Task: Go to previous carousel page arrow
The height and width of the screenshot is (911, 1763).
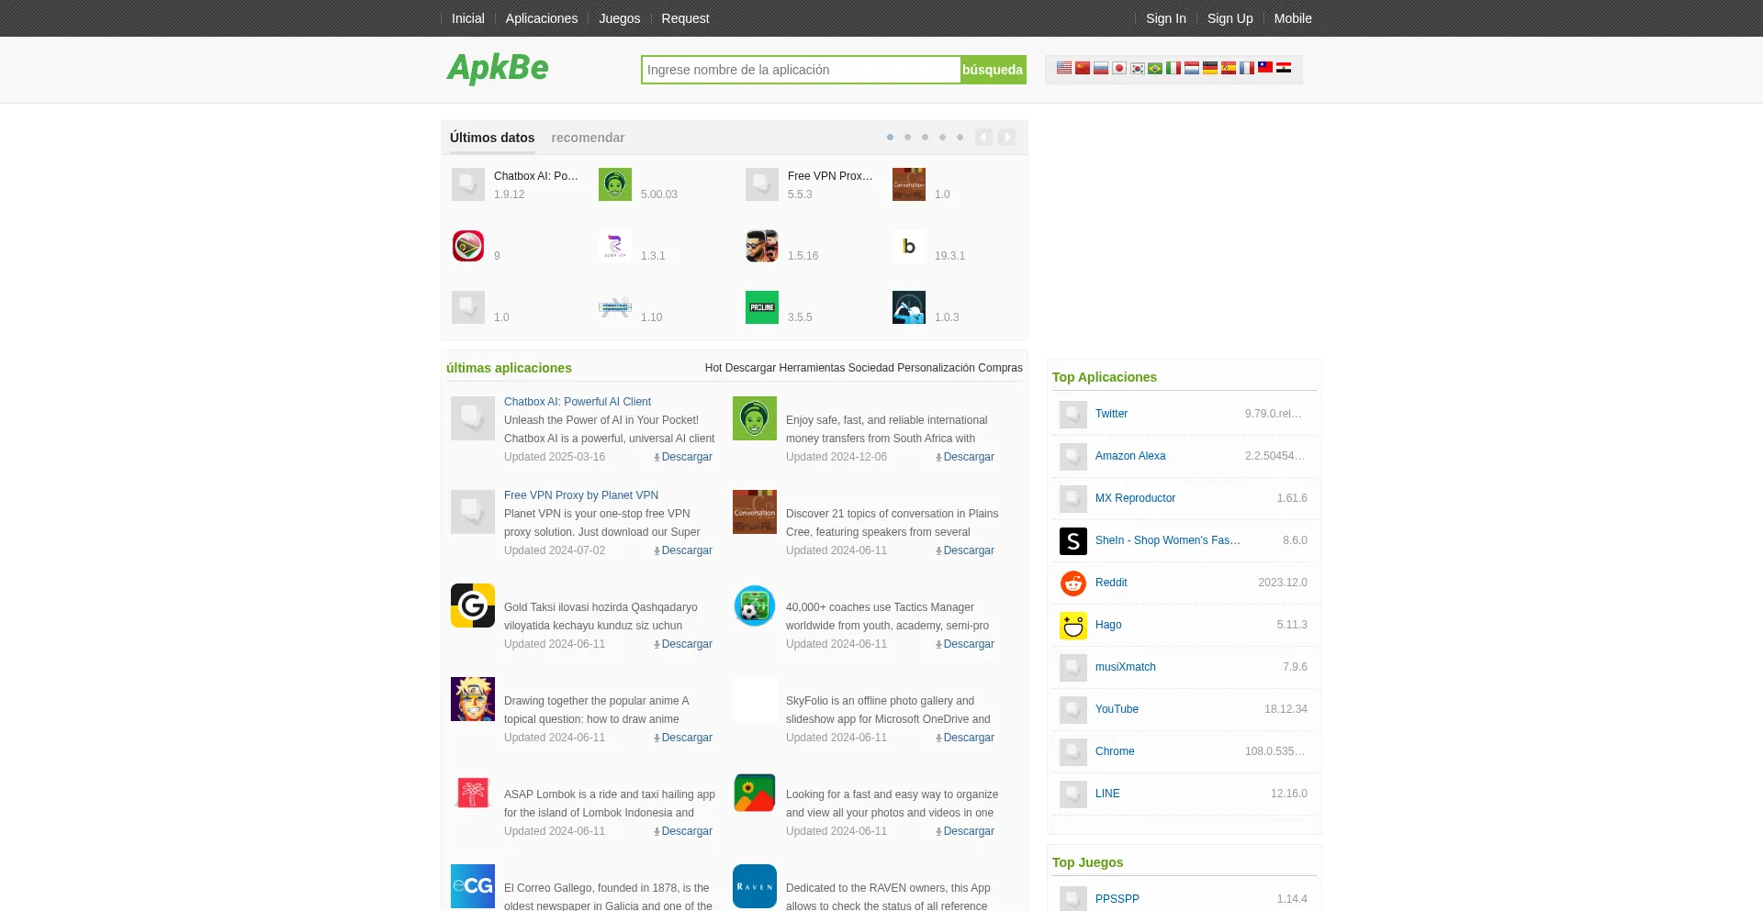Action: (983, 138)
